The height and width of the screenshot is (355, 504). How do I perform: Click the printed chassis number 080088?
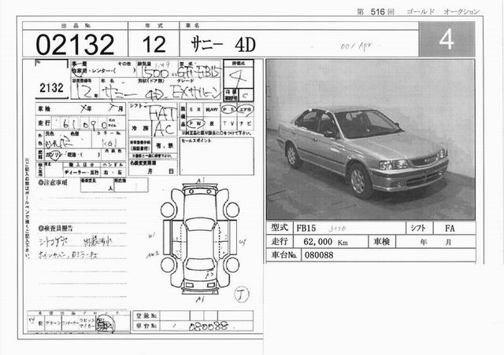click(x=319, y=255)
